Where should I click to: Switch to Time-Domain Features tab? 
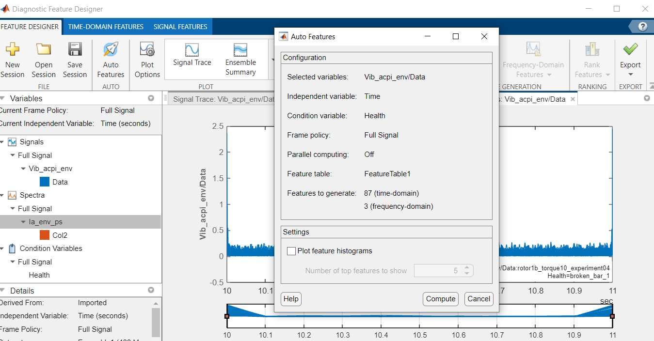coord(106,27)
